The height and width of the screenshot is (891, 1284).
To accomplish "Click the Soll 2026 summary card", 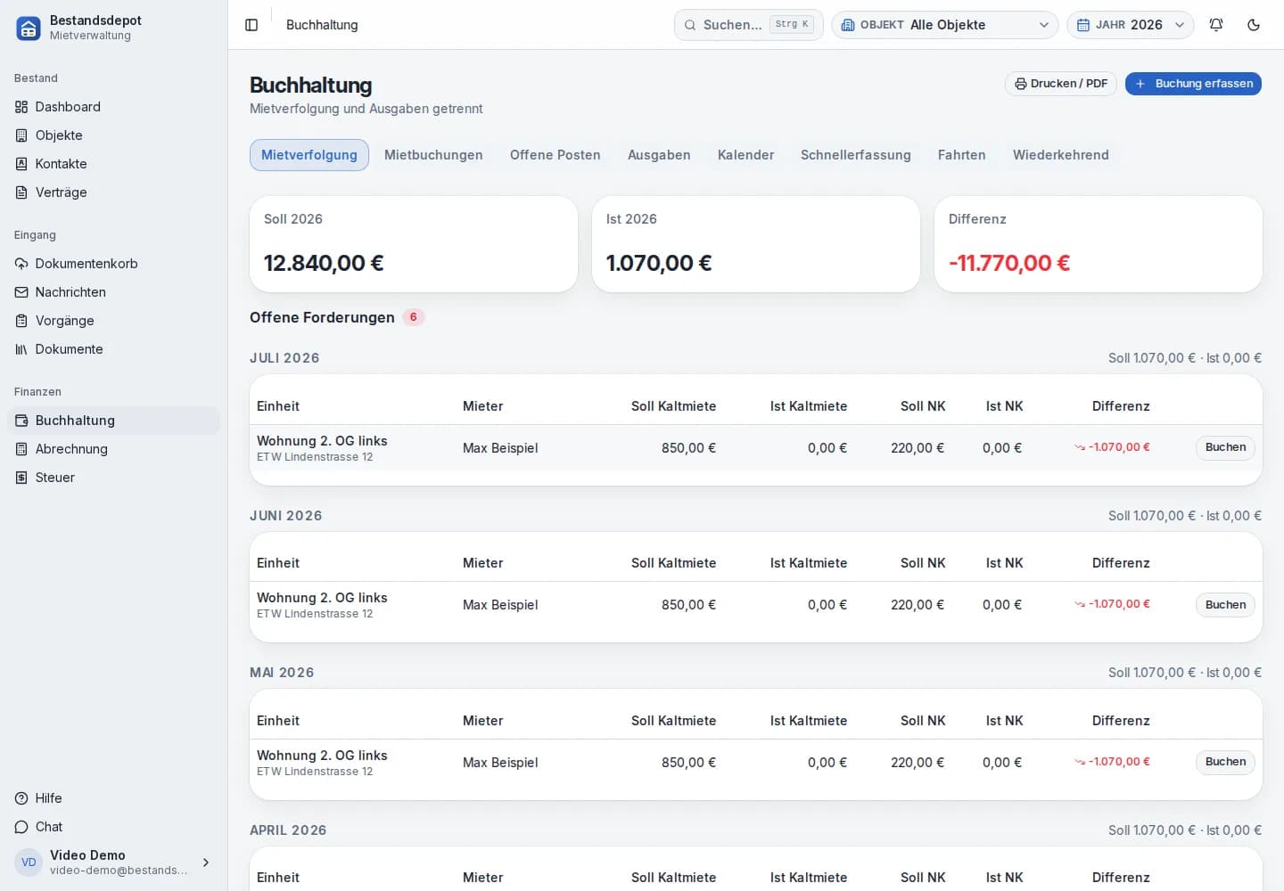I will 414,244.
